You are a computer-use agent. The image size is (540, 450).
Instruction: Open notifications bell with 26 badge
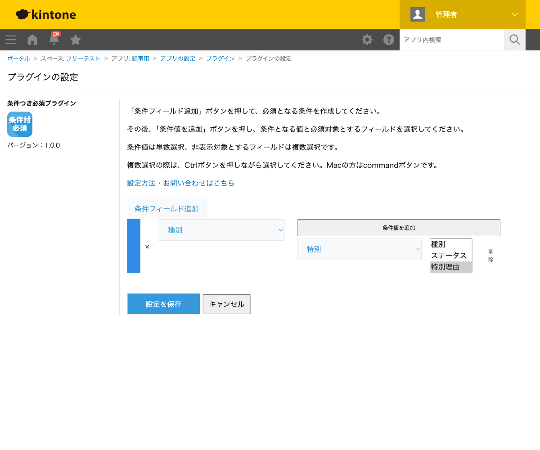[54, 39]
